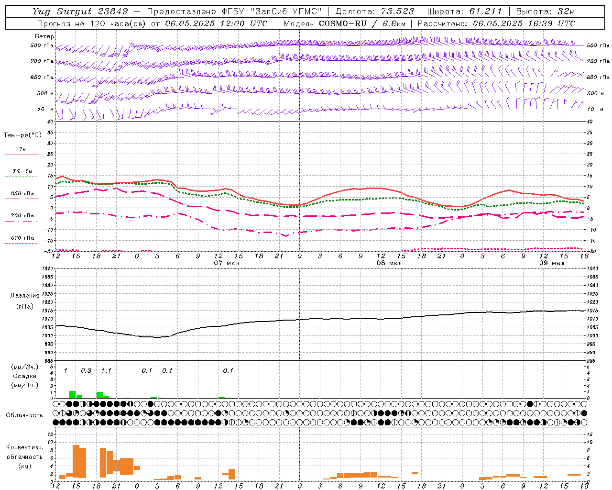This screenshot has width=612, height=490.
Task: Click the model label "COSMO-RU / 6.6км"
Action: [x=362, y=23]
